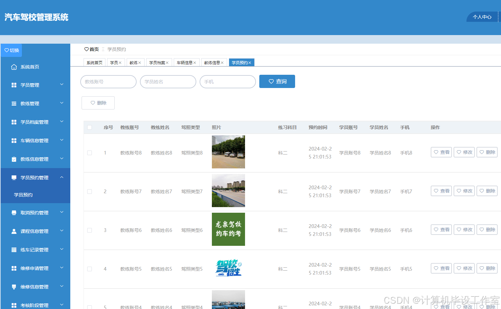The height and width of the screenshot is (309, 501).
Task: Expand the 取消预约管理 menu chevron
Action: pyautogui.click(x=62, y=212)
